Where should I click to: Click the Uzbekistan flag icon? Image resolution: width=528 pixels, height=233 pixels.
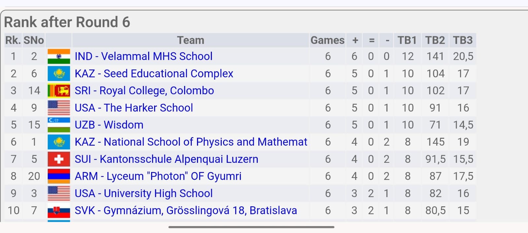[x=59, y=125]
